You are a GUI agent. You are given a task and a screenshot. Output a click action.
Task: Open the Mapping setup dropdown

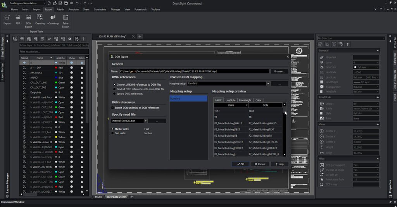click(268, 83)
